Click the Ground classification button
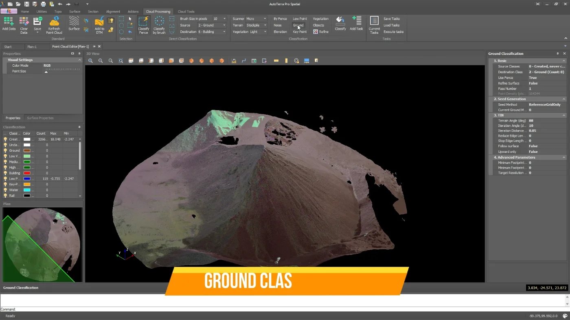 tap(298, 25)
